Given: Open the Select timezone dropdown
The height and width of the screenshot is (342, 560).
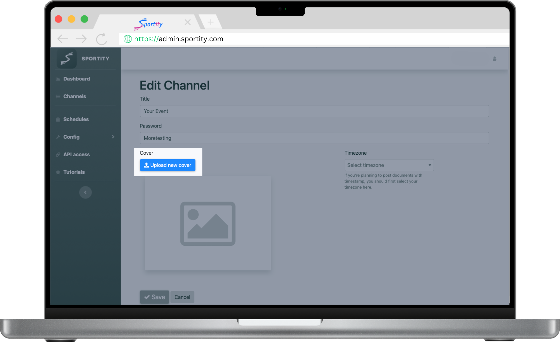Looking at the screenshot, I should tap(389, 165).
